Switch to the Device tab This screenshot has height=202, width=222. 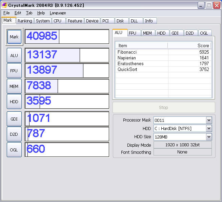(x=92, y=21)
